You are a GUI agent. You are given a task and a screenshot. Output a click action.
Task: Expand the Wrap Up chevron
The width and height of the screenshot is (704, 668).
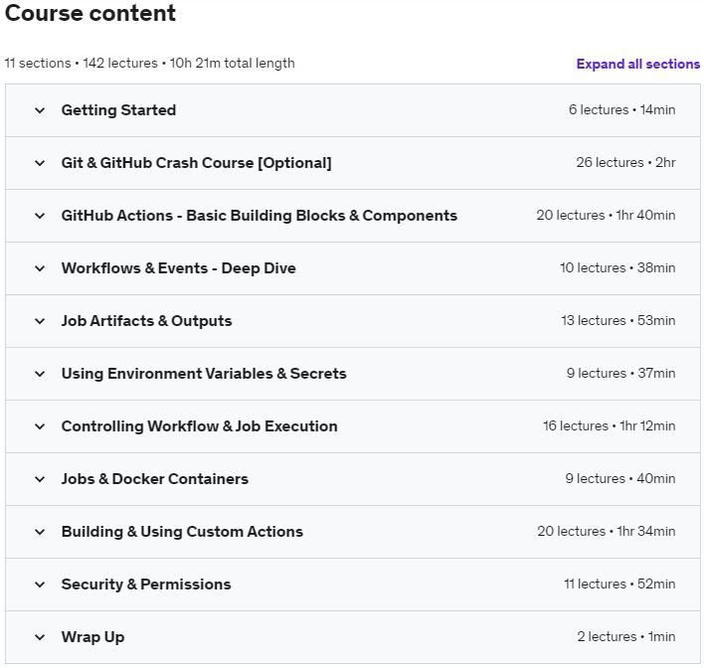(x=40, y=637)
